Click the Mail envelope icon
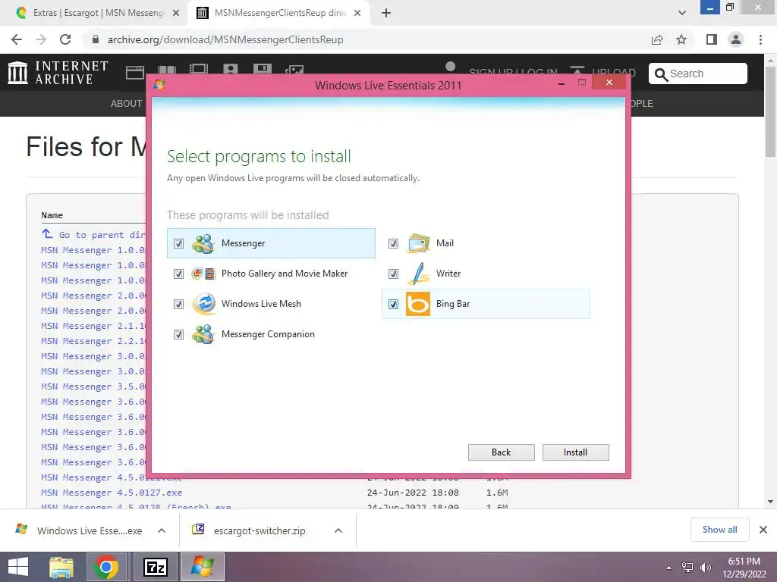 [x=418, y=243]
